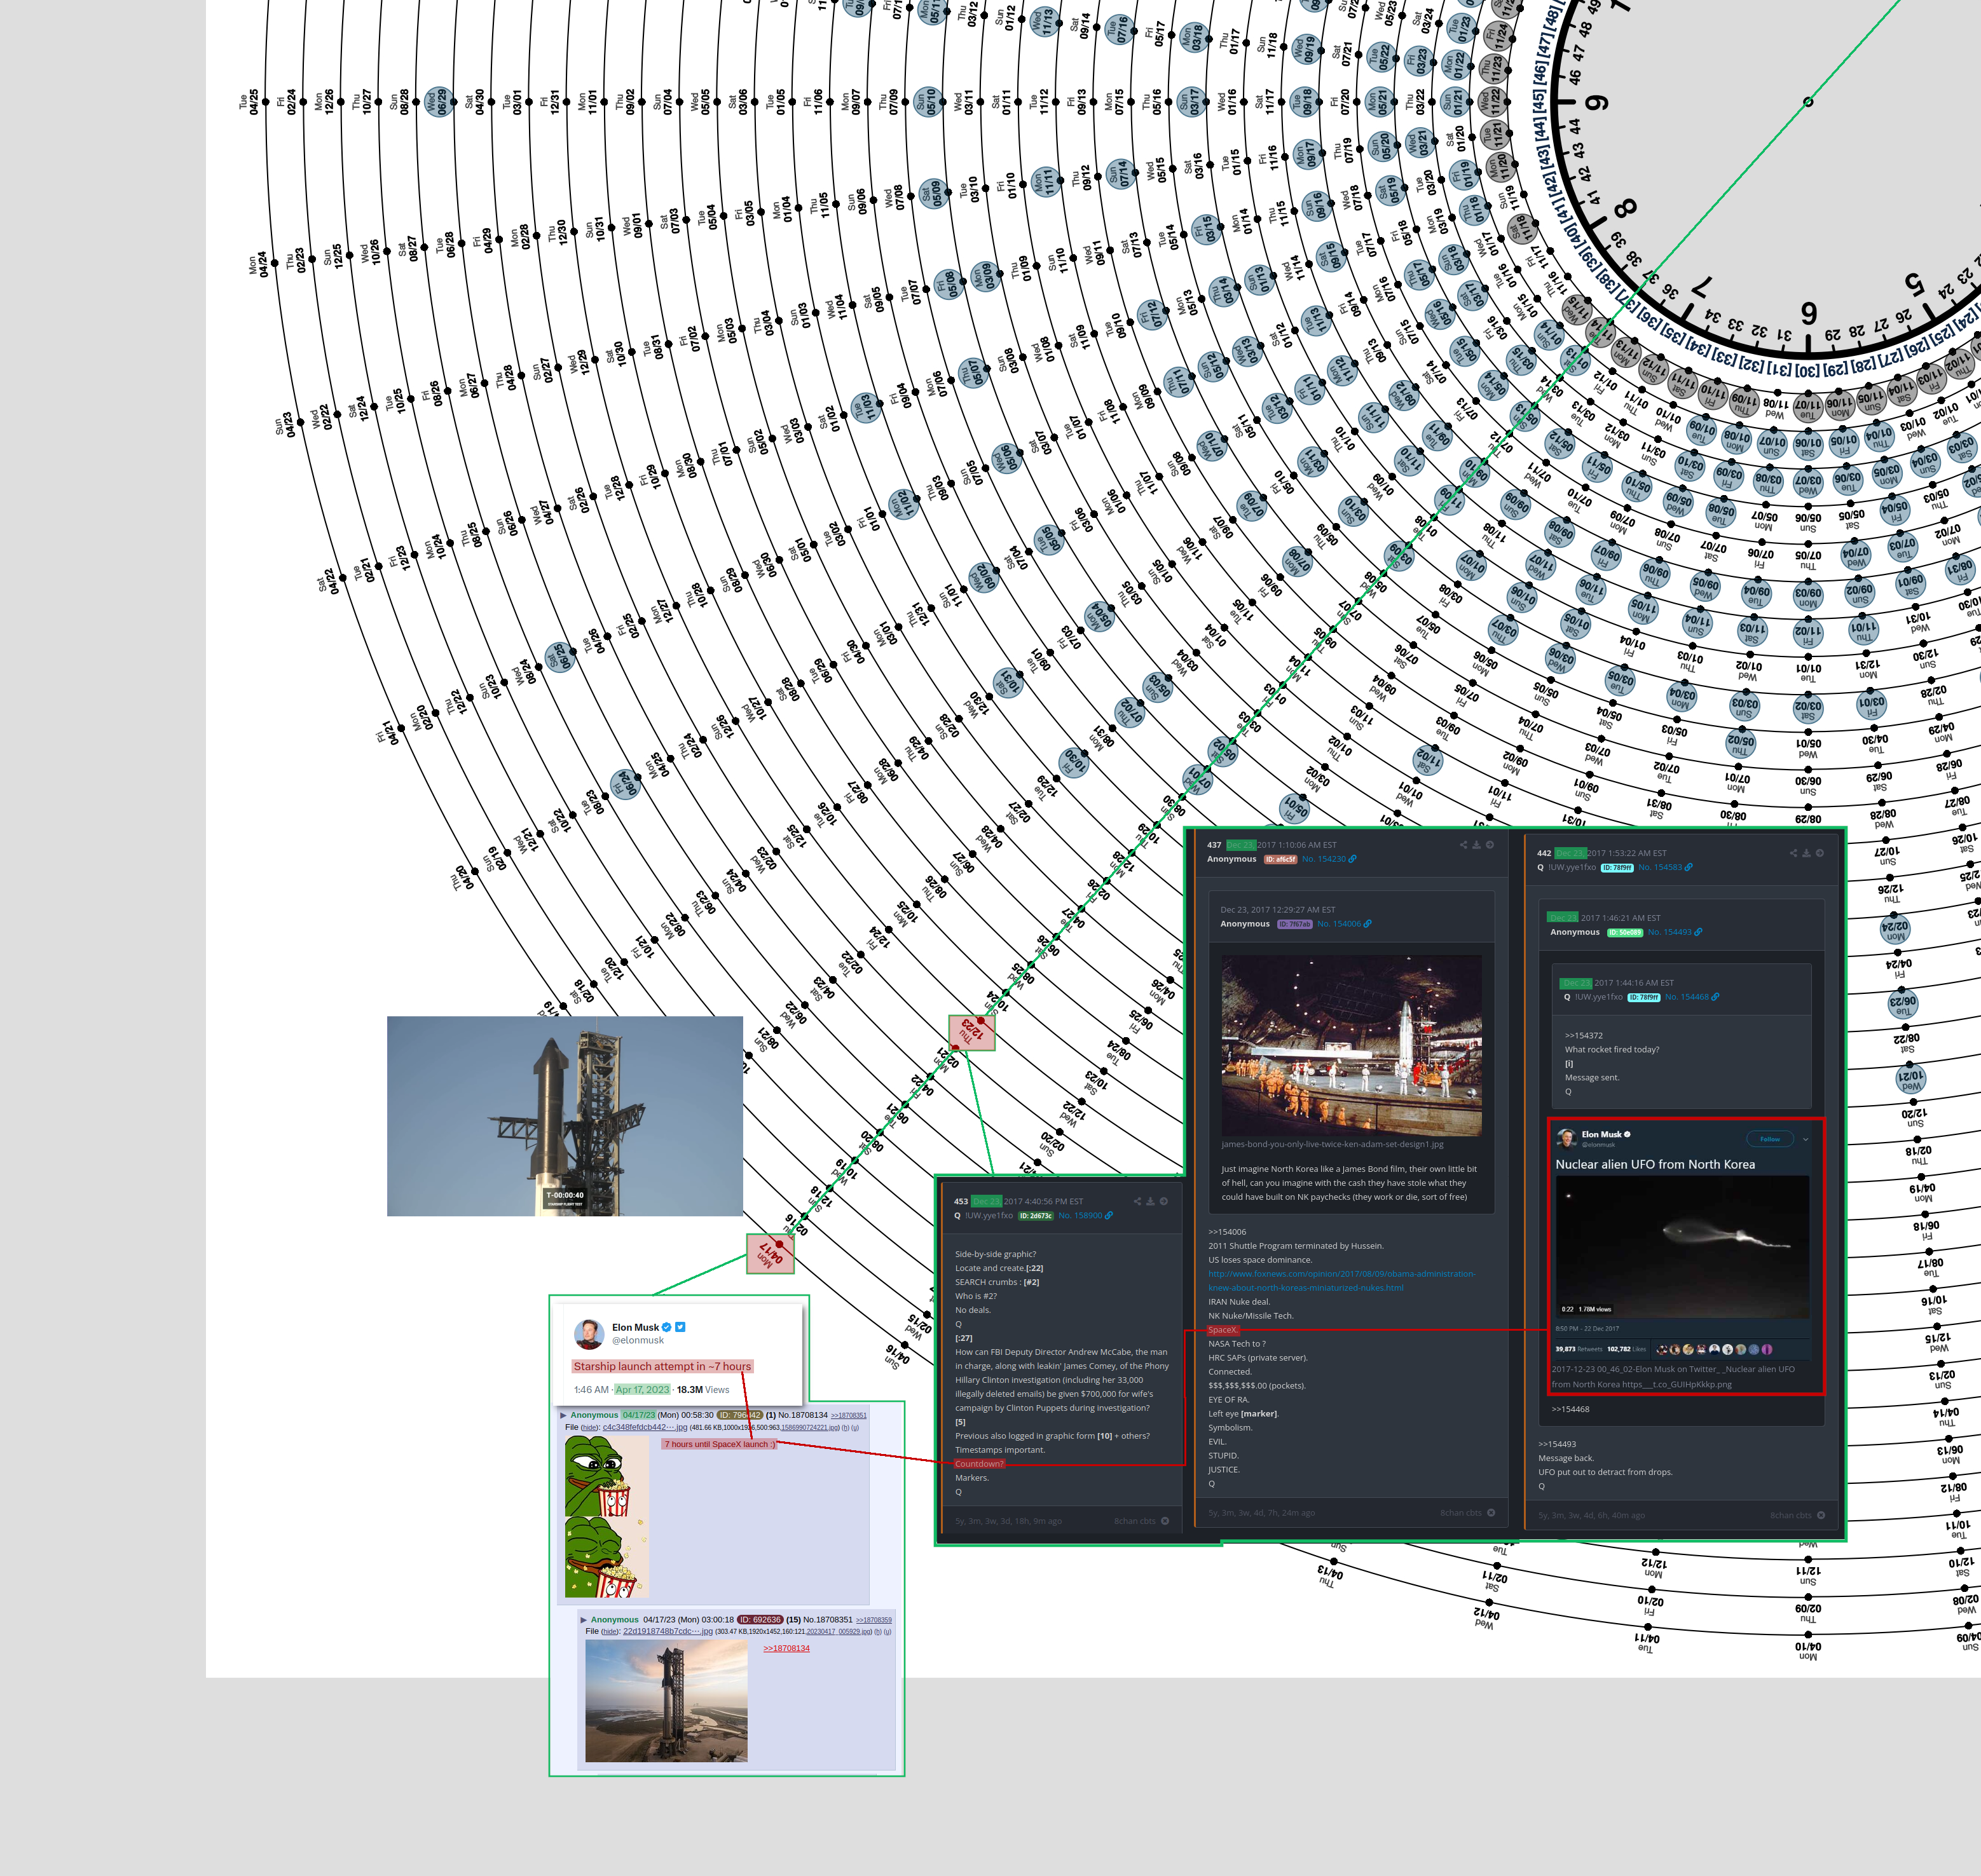The width and height of the screenshot is (1981, 1876).
Task: Click the highlighted 'Apr 17, 2023' tweet date
Action: pyautogui.click(x=642, y=1389)
